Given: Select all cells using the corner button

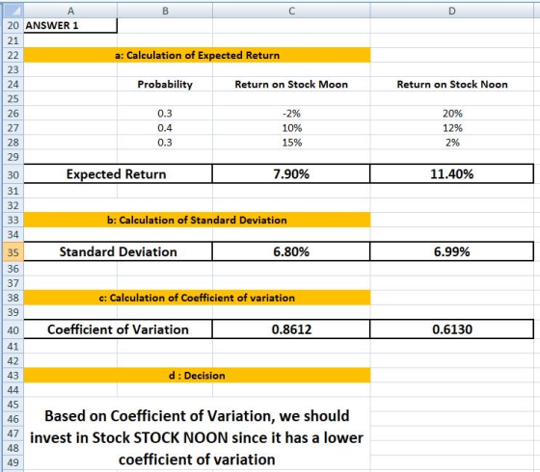Looking at the screenshot, I should coord(13,11).
